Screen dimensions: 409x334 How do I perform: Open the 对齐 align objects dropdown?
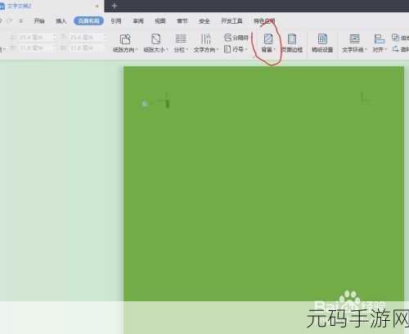click(380, 43)
